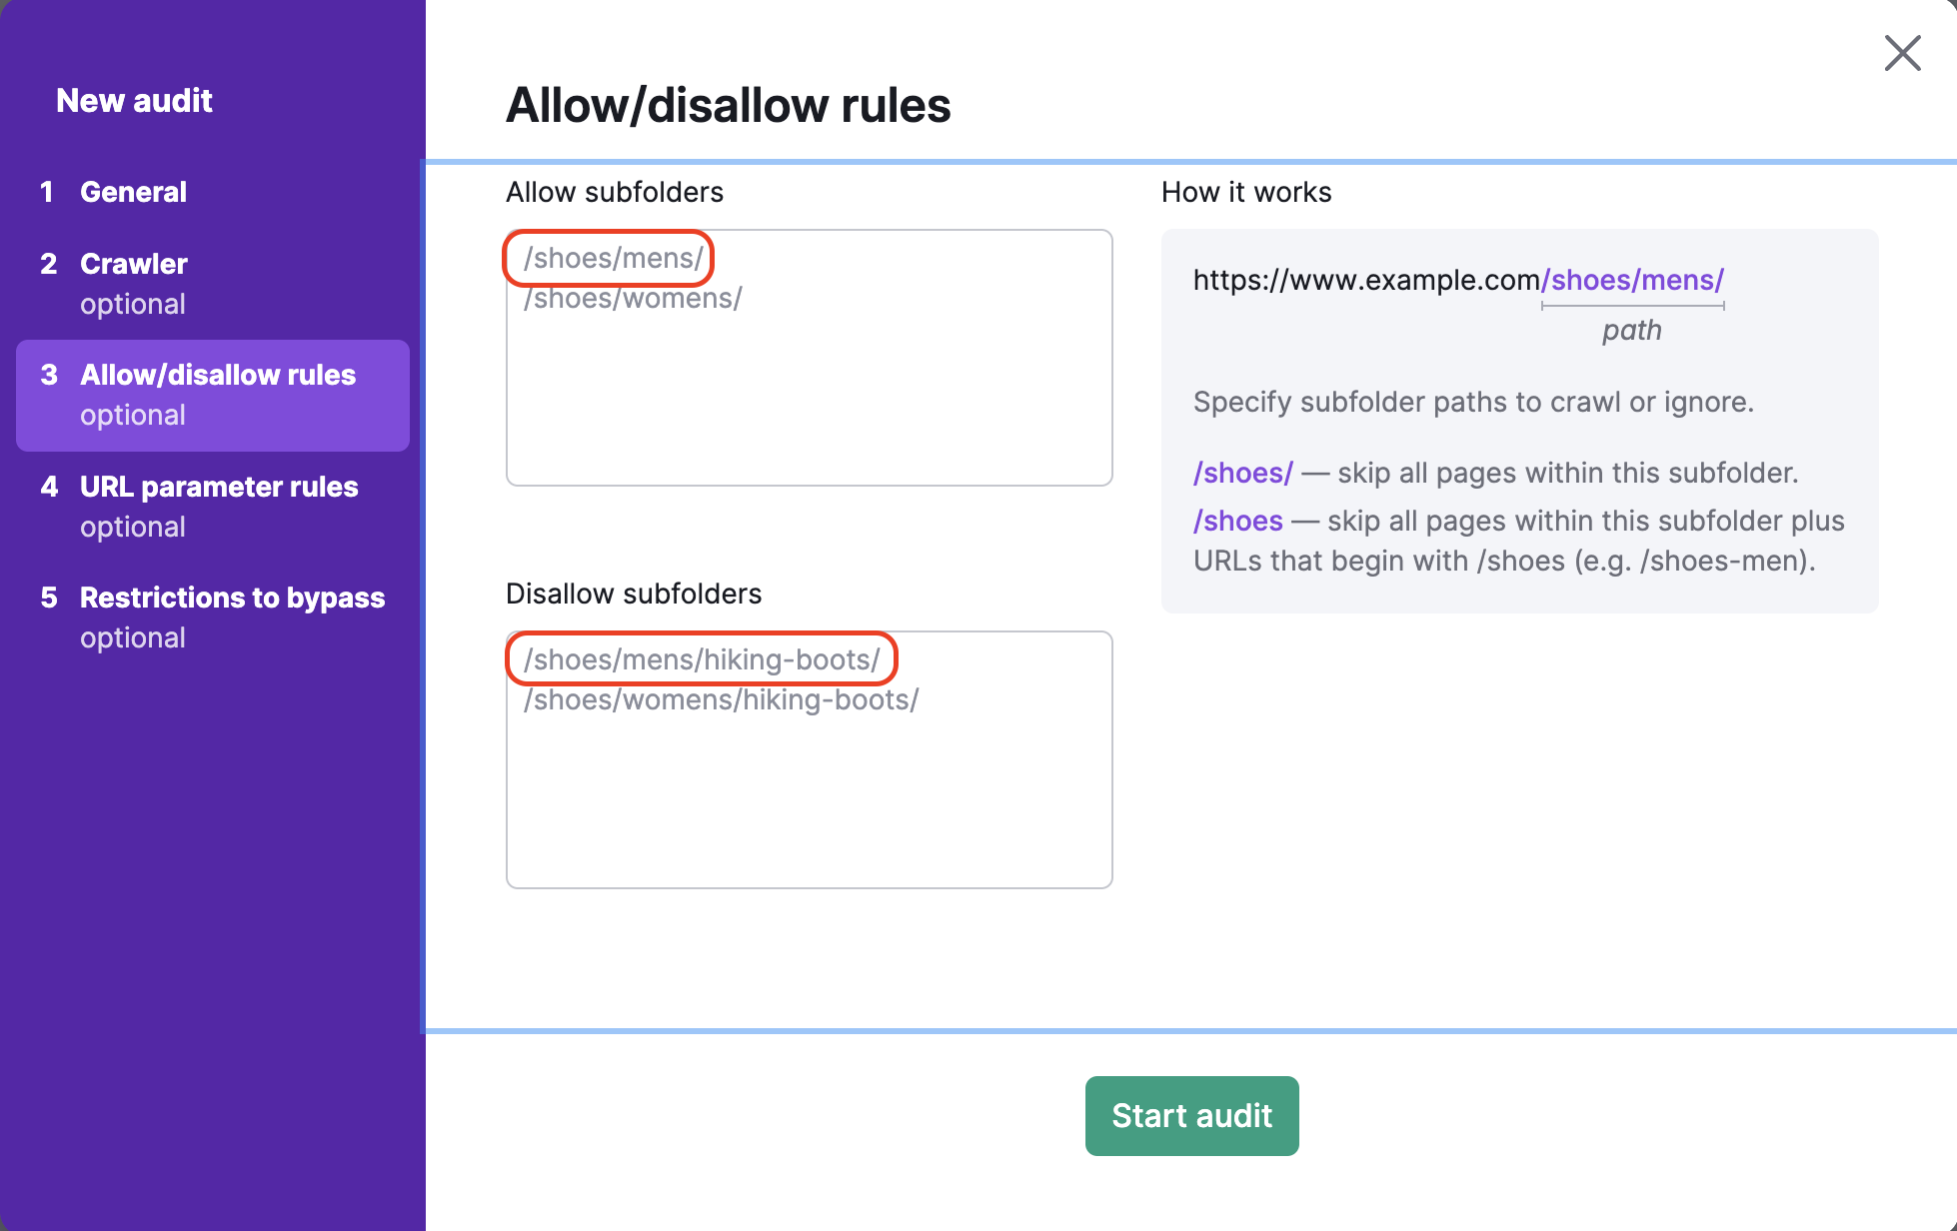Click the /shoes/womens/hiking-boots/ example text
Viewport: 1957px width, 1231px height.
[x=721, y=699]
